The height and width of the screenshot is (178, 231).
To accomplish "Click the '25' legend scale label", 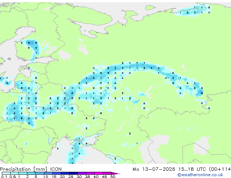I will pyautogui.click(x=71, y=177).
